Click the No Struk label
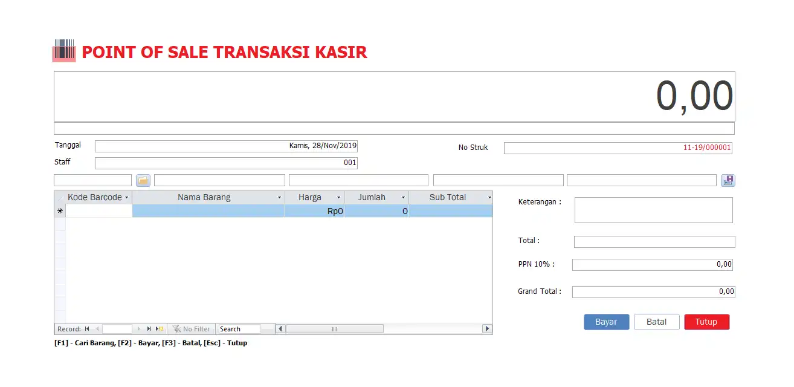This screenshot has height=387, width=794. pos(473,148)
